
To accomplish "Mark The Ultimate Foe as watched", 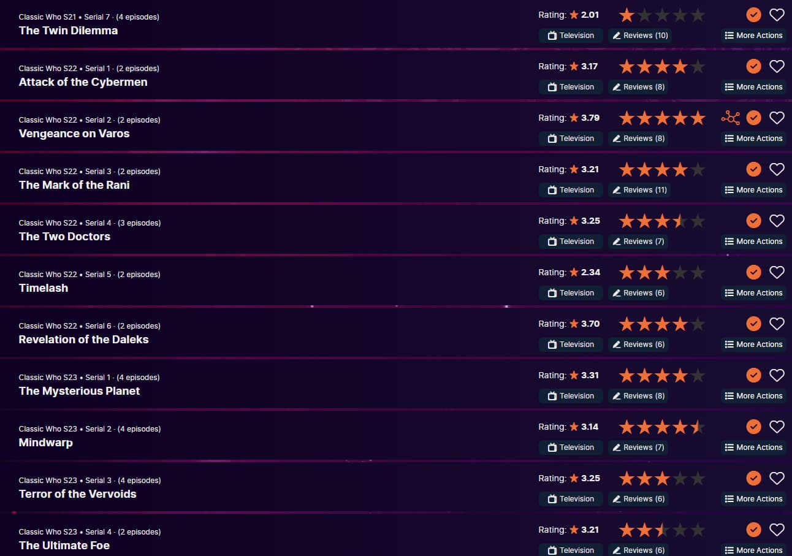I will 754,530.
